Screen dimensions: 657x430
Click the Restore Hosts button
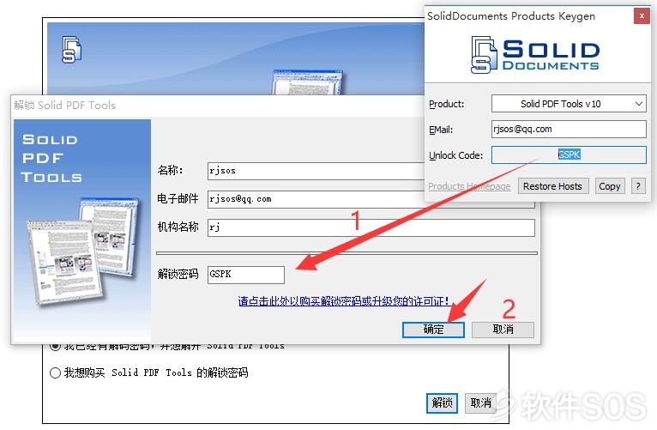pyautogui.click(x=553, y=186)
